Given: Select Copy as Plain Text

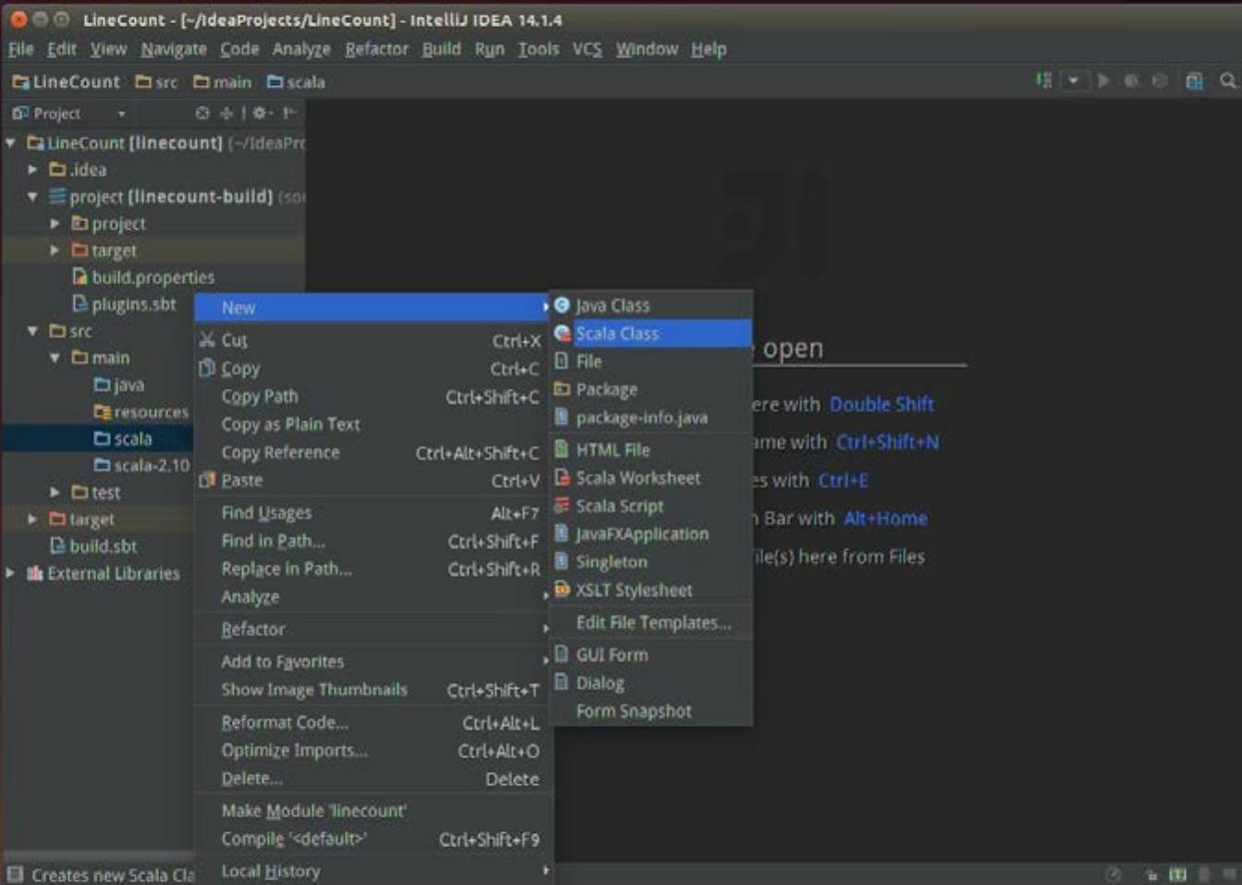Looking at the screenshot, I should 373,424.
